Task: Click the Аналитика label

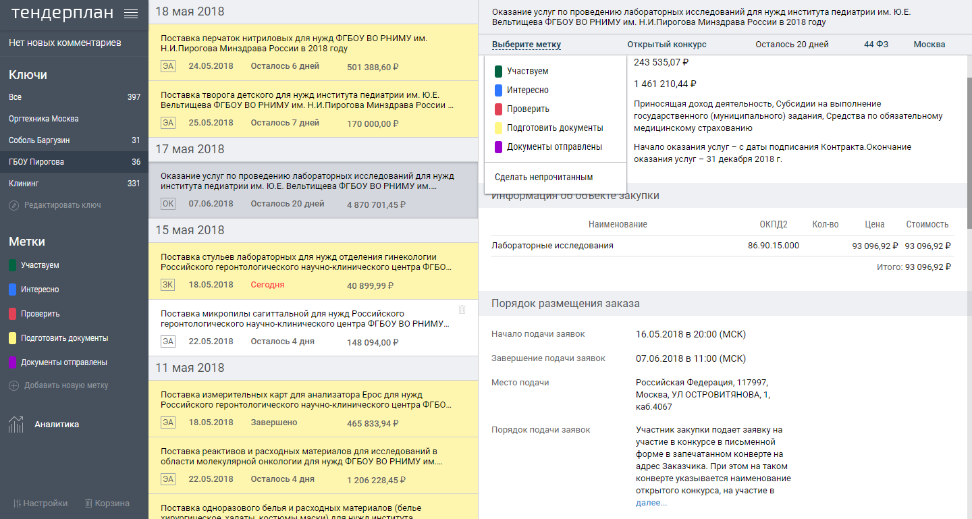Action: 57,425
